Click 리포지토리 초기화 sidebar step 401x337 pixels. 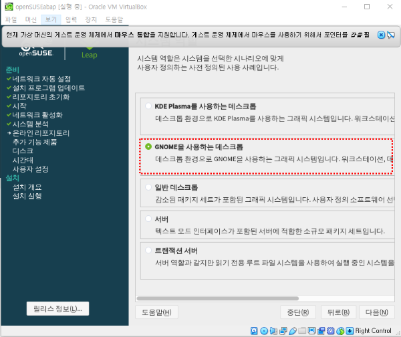coord(41,97)
